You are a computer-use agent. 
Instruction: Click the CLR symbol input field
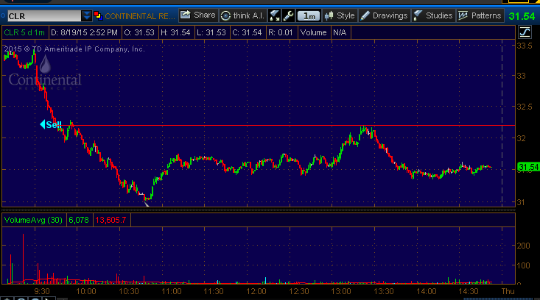(41, 15)
